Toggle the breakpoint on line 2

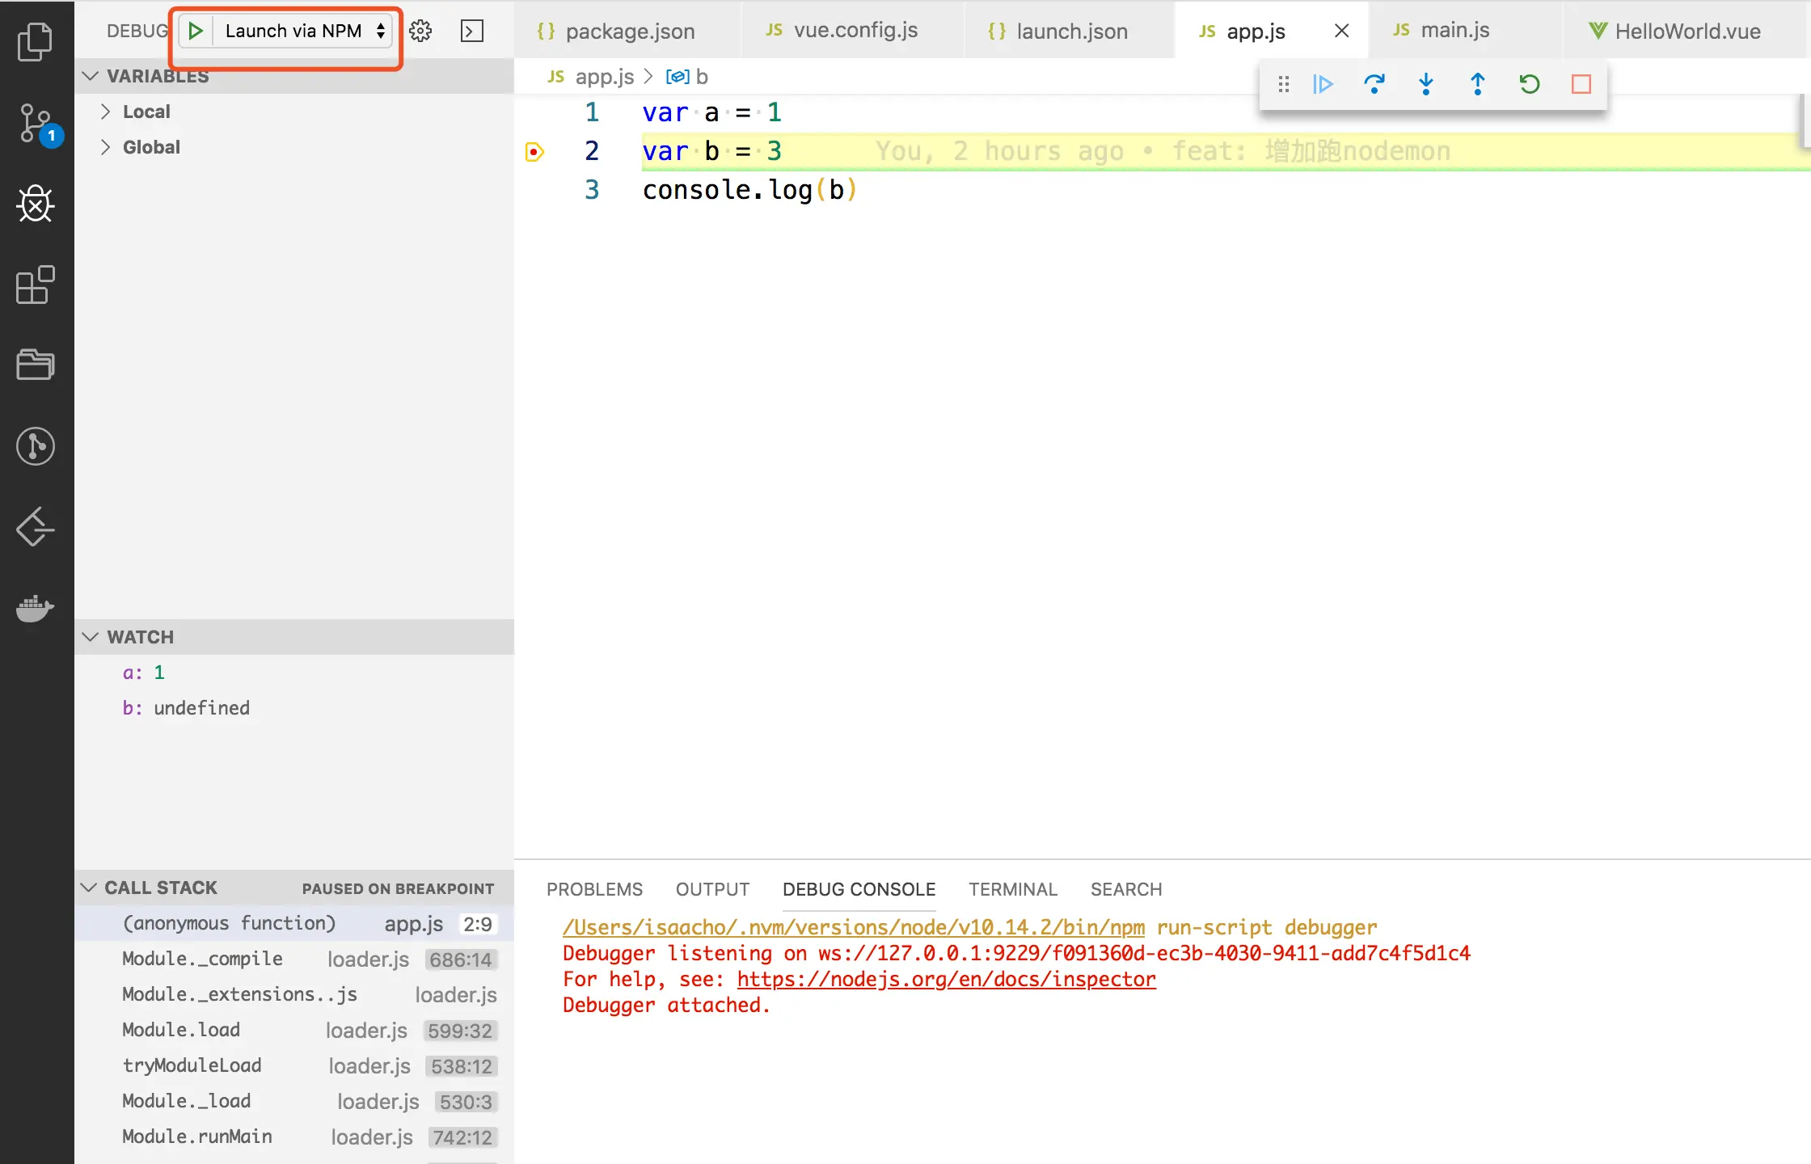(x=534, y=151)
